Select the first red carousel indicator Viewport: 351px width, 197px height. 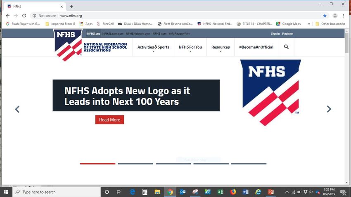pos(97,164)
